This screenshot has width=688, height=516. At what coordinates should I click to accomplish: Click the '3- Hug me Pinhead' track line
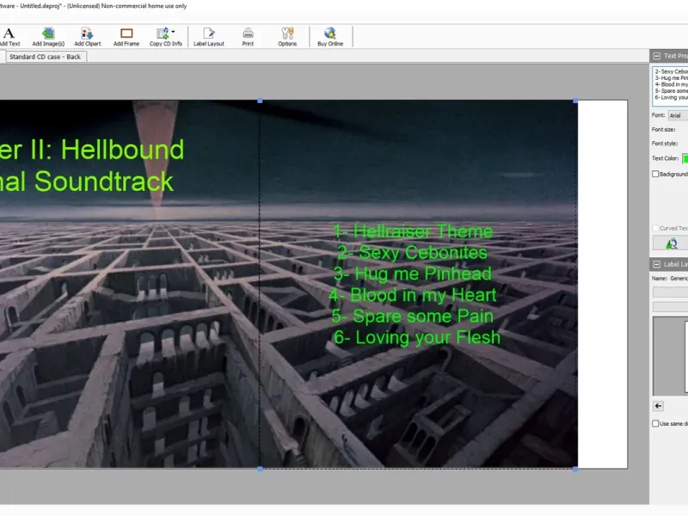point(413,273)
